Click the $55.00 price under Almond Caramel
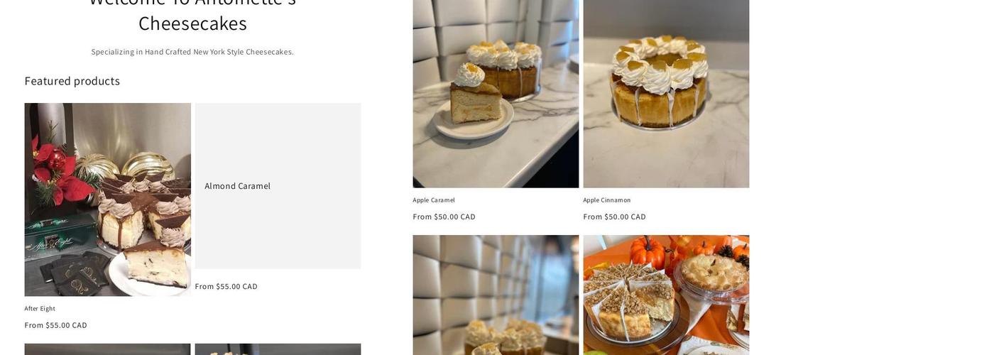Image resolution: width=994 pixels, height=355 pixels. [226, 287]
